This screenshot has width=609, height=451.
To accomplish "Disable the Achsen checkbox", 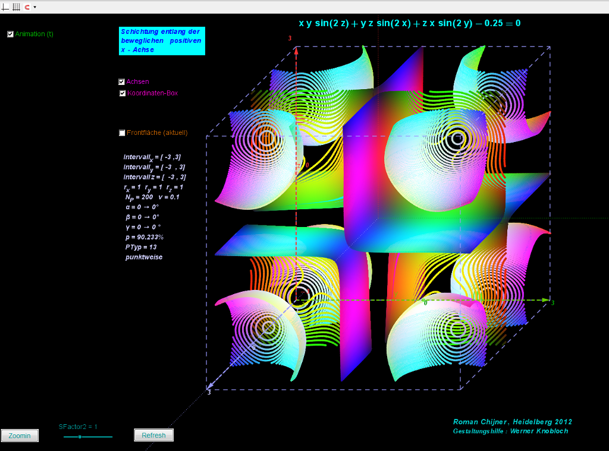I will tap(122, 82).
